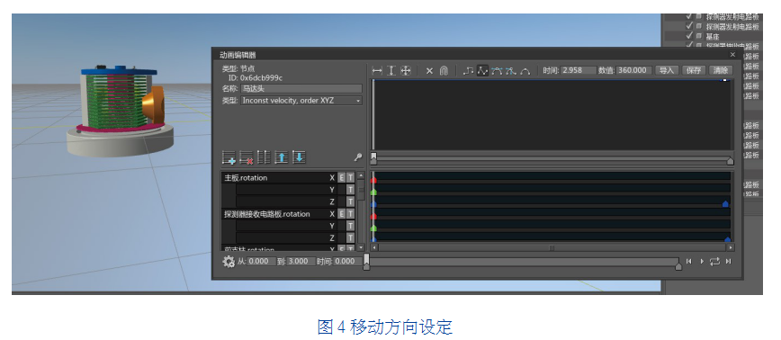
Task: Click the delete keyframe X icon
Action: (429, 71)
